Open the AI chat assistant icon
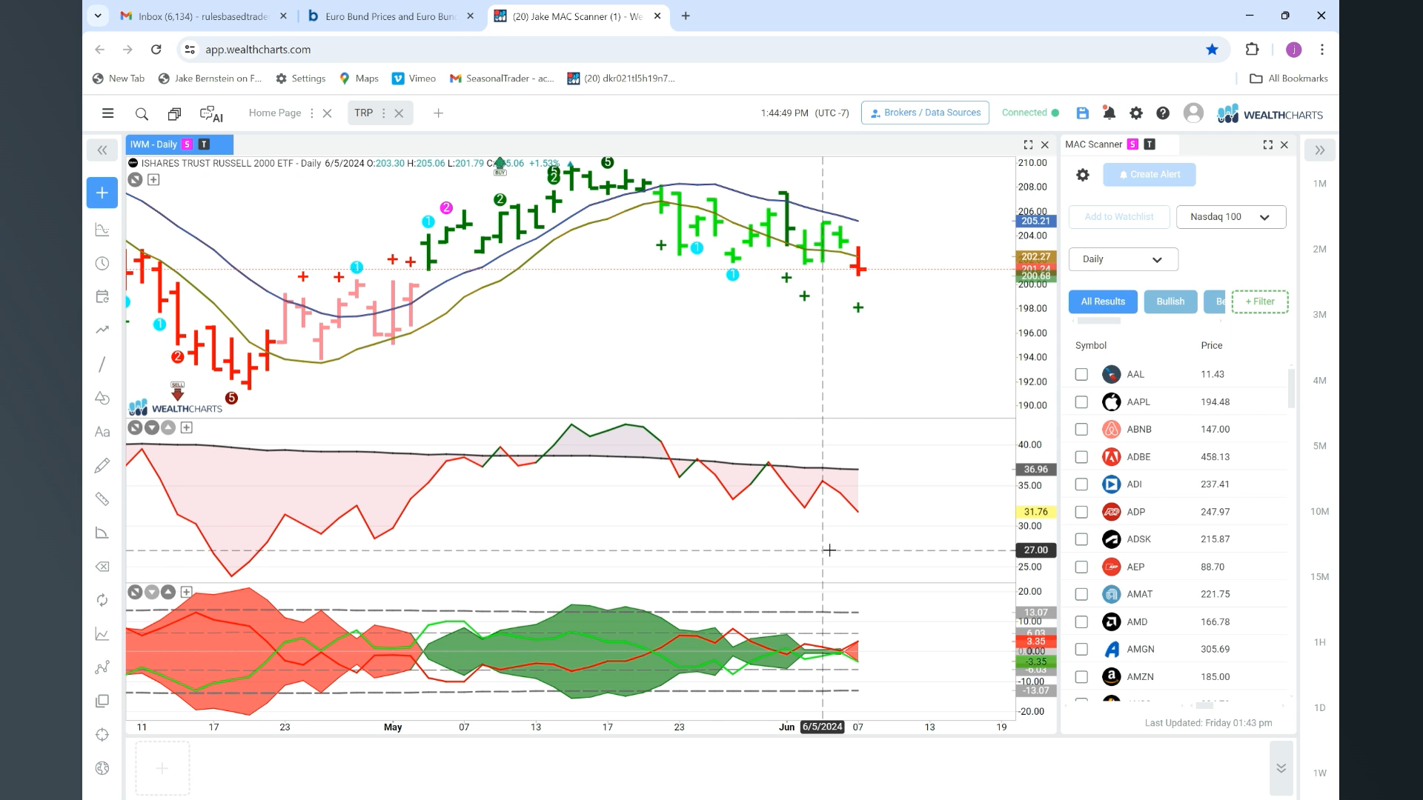 click(x=211, y=113)
